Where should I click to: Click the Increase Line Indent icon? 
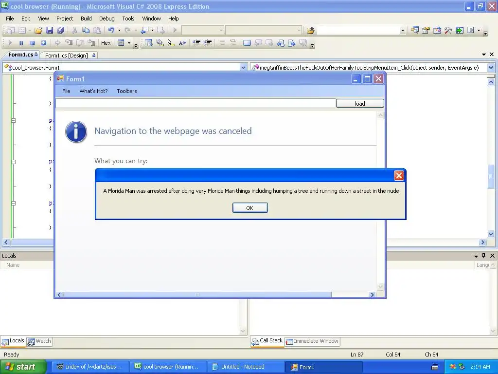(x=208, y=43)
